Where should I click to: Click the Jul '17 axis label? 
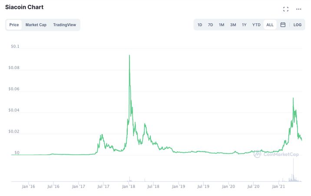point(103,186)
